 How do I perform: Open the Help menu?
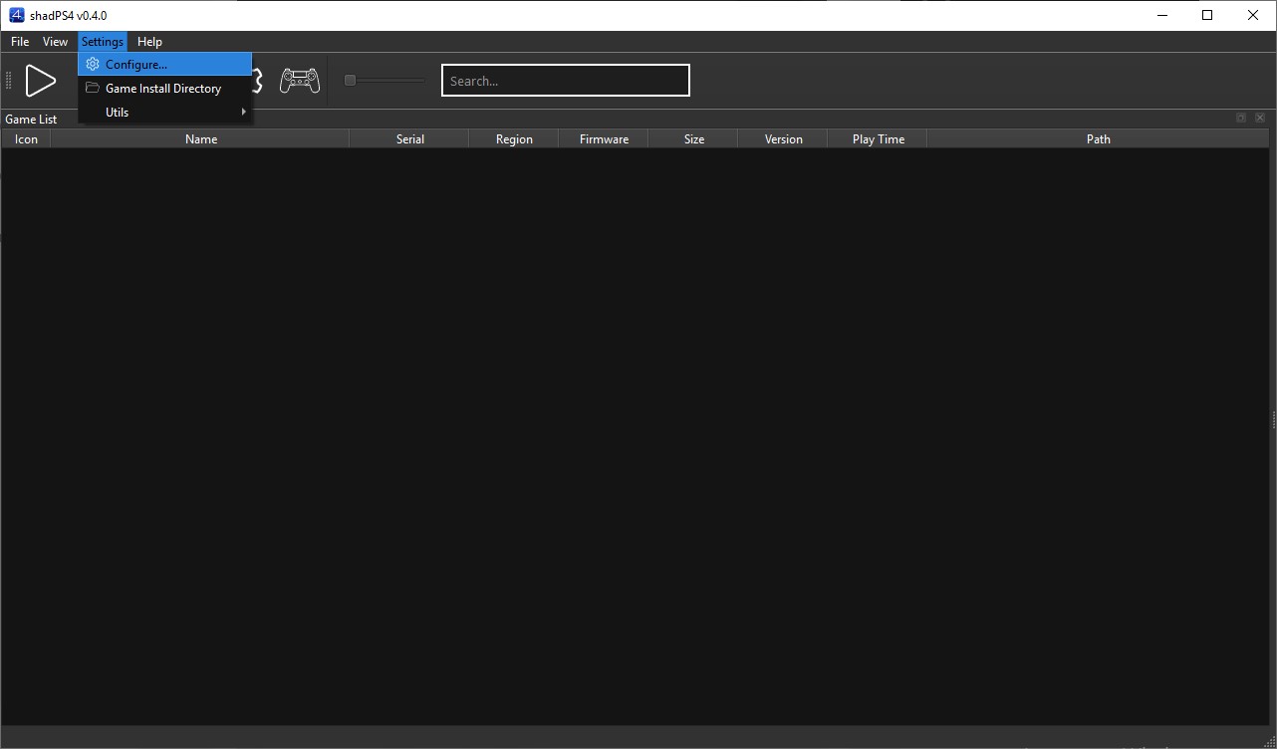pos(149,42)
